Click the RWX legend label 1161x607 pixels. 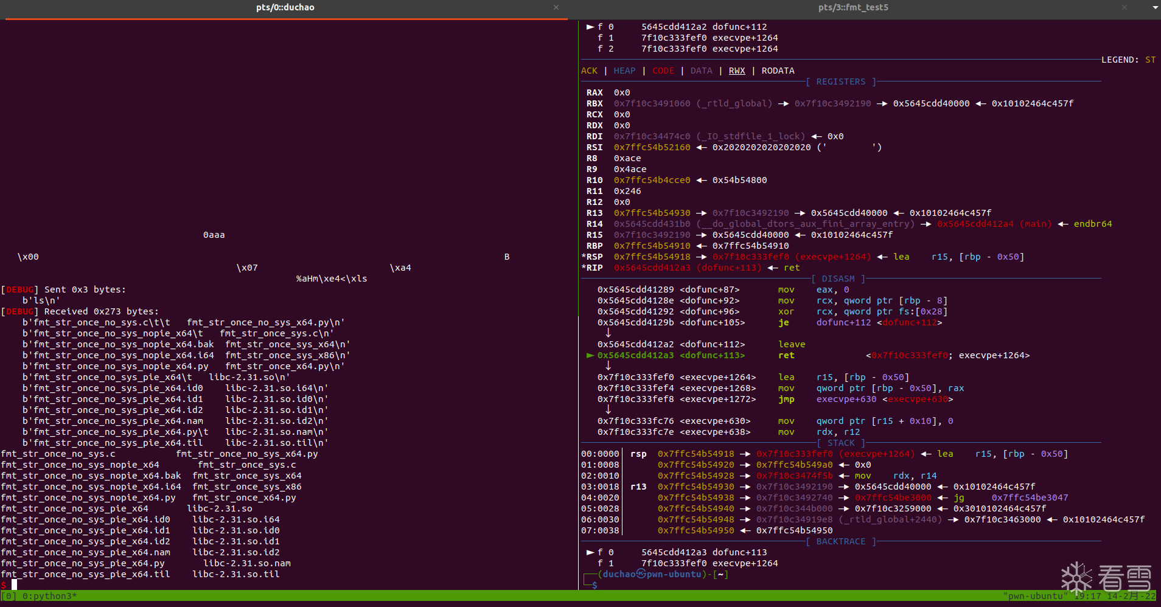(x=737, y=71)
